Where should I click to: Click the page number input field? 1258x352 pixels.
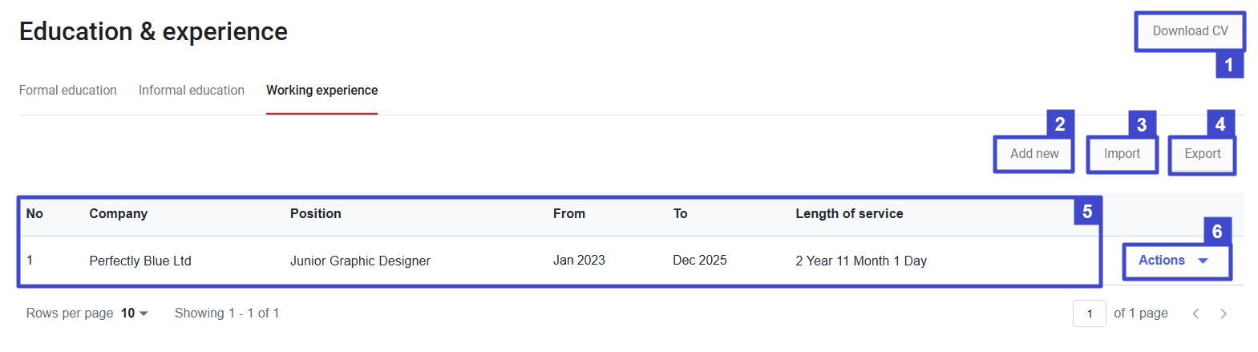pyautogui.click(x=1089, y=314)
